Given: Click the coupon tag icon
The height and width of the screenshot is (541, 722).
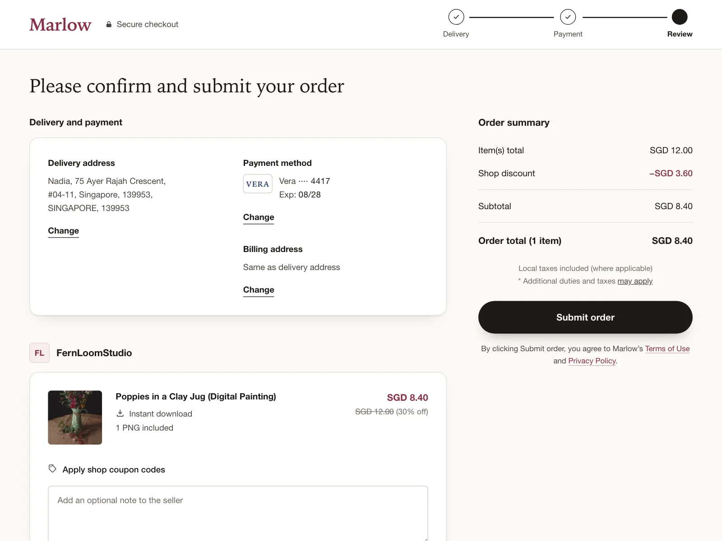Looking at the screenshot, I should coord(52,469).
